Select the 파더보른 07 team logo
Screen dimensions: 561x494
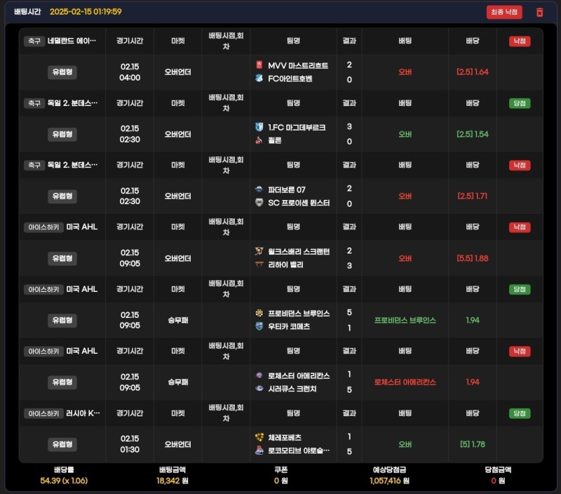coord(259,189)
